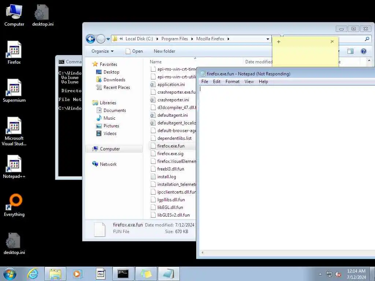The image size is (375, 281).
Task: Launch the Firefox desktop shortcut
Action: click(x=14, y=53)
